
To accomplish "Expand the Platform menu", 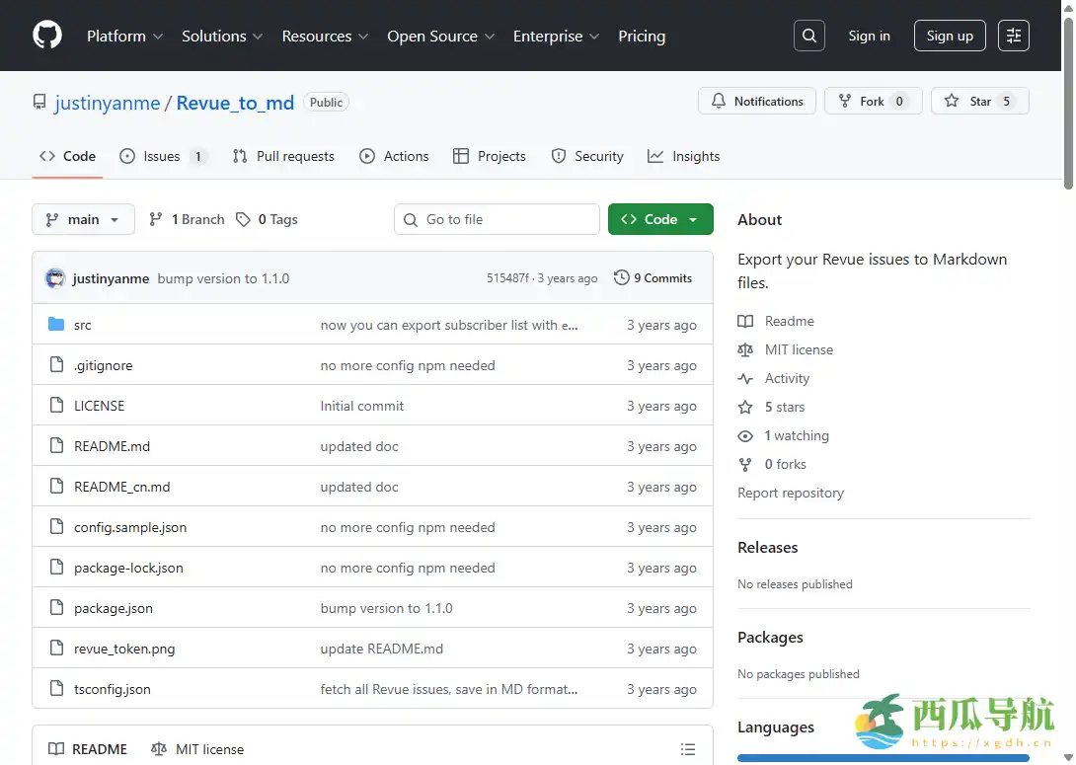I will click(x=124, y=36).
